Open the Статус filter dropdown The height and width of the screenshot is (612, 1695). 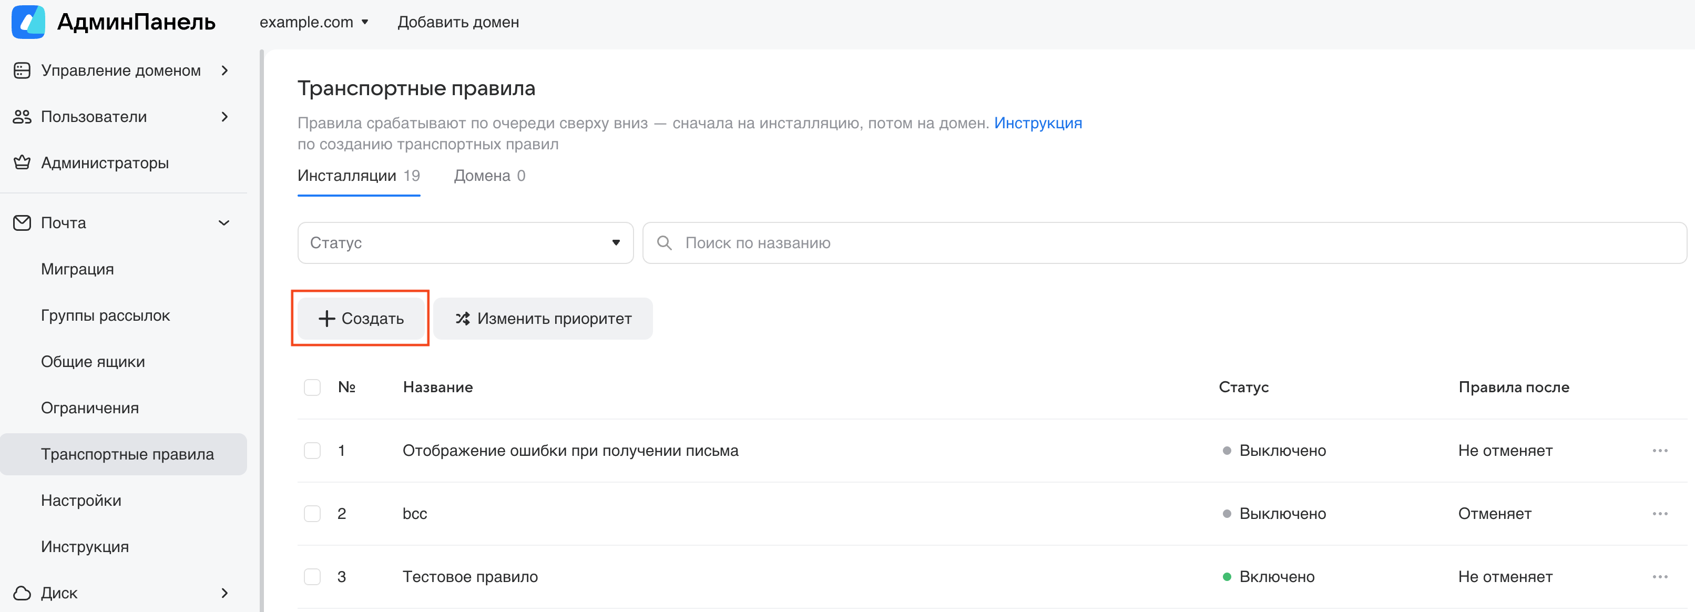coord(465,243)
